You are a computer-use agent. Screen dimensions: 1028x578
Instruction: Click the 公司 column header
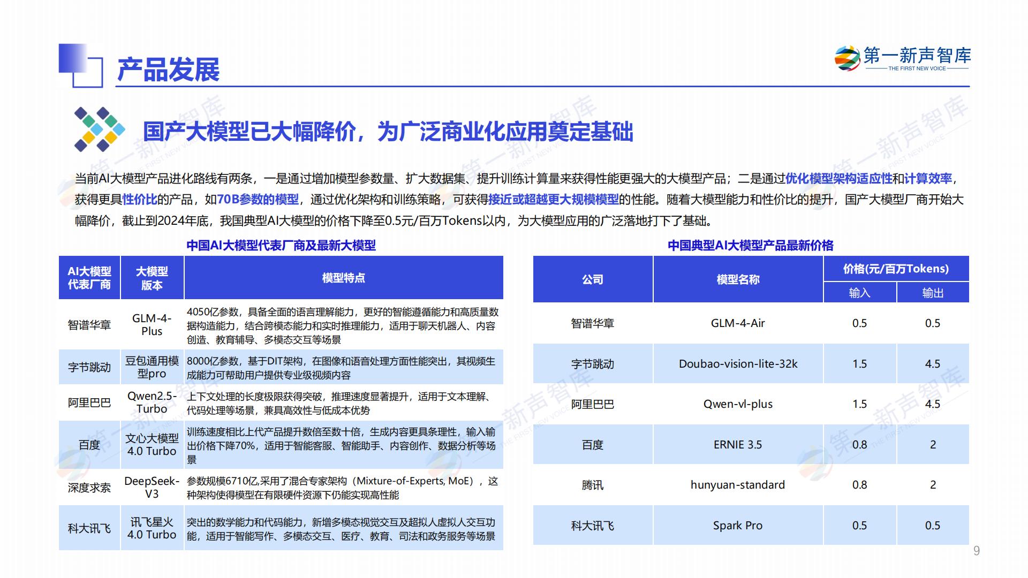pos(593,279)
